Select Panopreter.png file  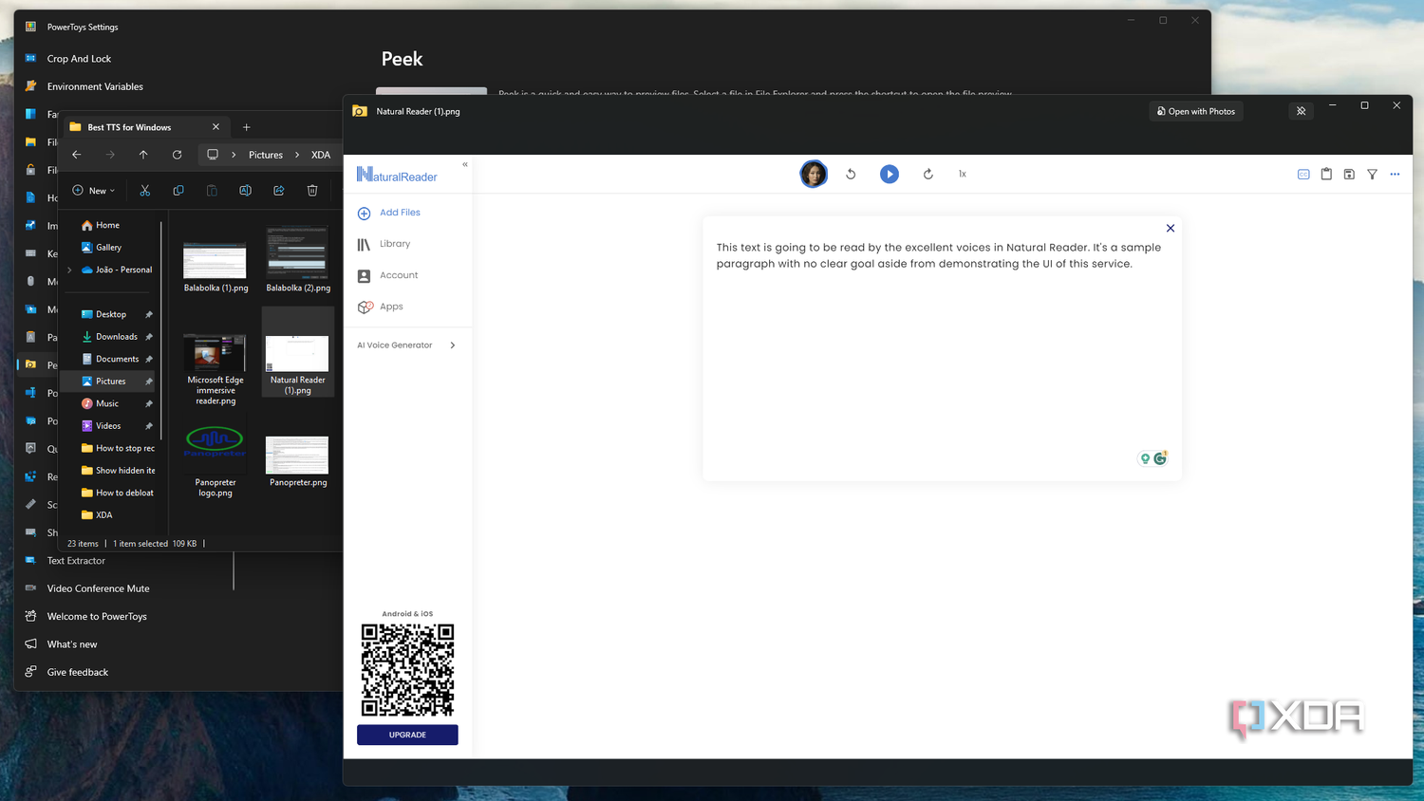coord(298,461)
